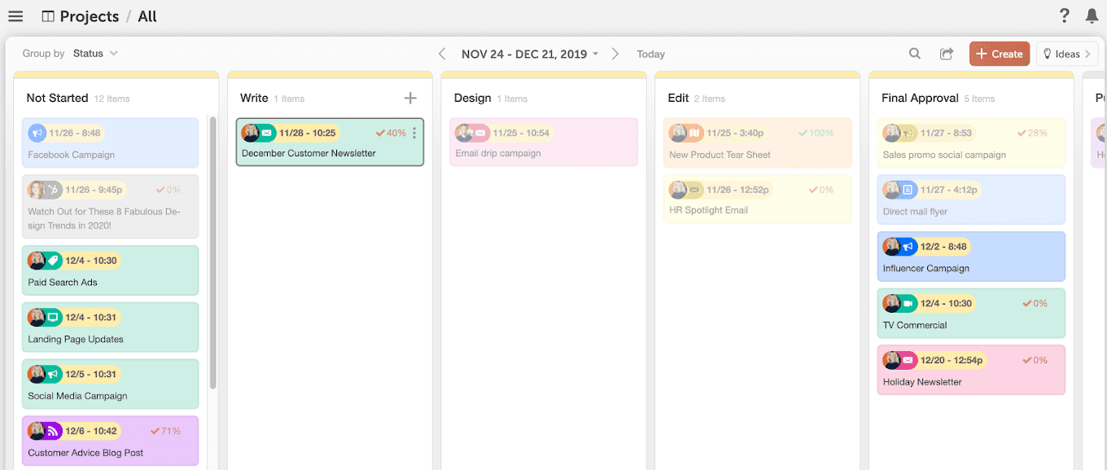Open the Nov 24 - Dec 21, 2019 date dropdown
Image resolution: width=1107 pixels, height=470 pixels.
[x=529, y=54]
